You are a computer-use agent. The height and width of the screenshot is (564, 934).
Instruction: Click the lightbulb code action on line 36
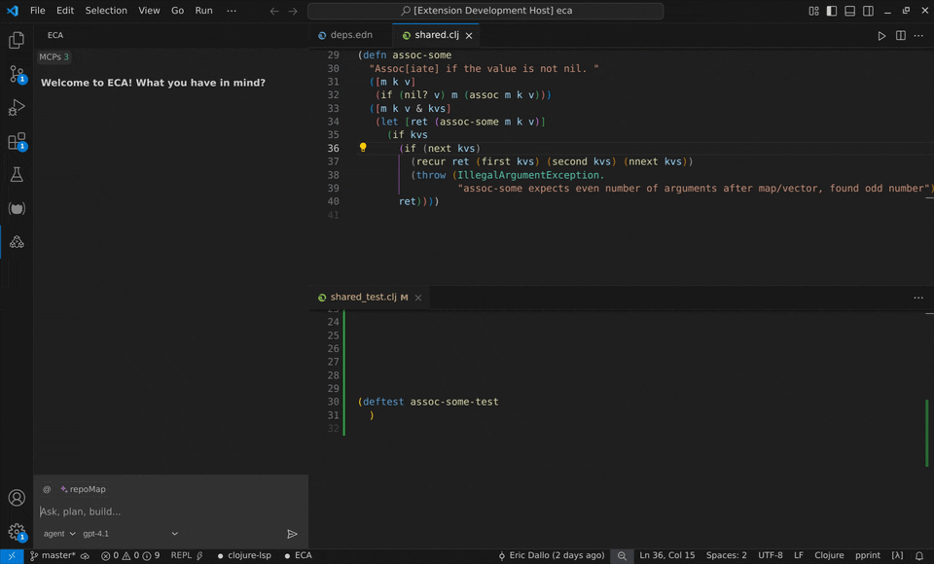[362, 147]
